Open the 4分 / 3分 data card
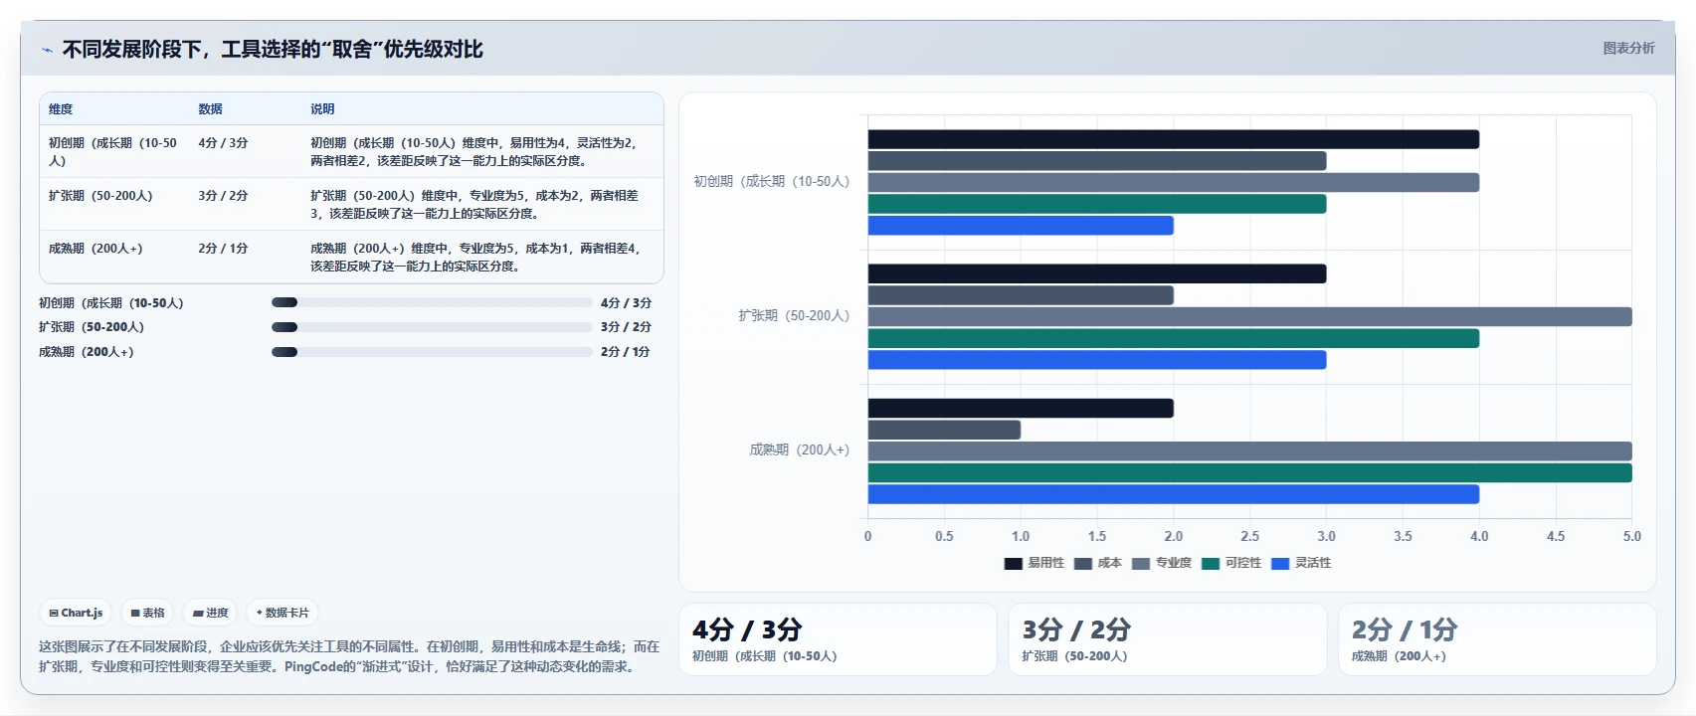 tap(838, 639)
